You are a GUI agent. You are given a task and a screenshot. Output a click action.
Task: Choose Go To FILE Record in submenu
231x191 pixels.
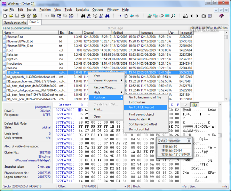(145, 107)
